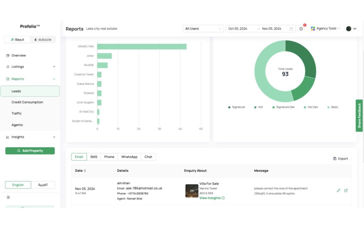
Task: Click the Export button
Action: click(341, 159)
